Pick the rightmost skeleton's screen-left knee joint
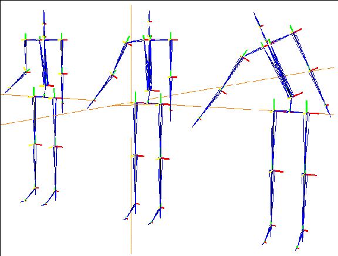 point(273,171)
